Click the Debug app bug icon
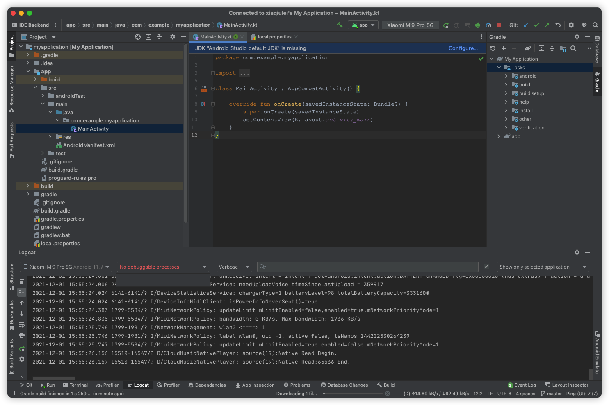609x405 pixels. 477,25
